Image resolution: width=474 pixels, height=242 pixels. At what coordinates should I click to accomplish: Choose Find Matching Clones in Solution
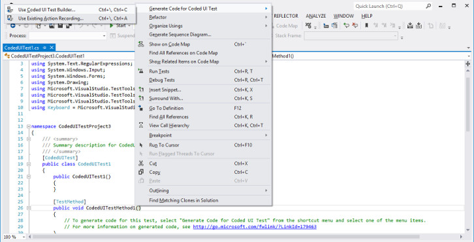pyautogui.click(x=203, y=200)
